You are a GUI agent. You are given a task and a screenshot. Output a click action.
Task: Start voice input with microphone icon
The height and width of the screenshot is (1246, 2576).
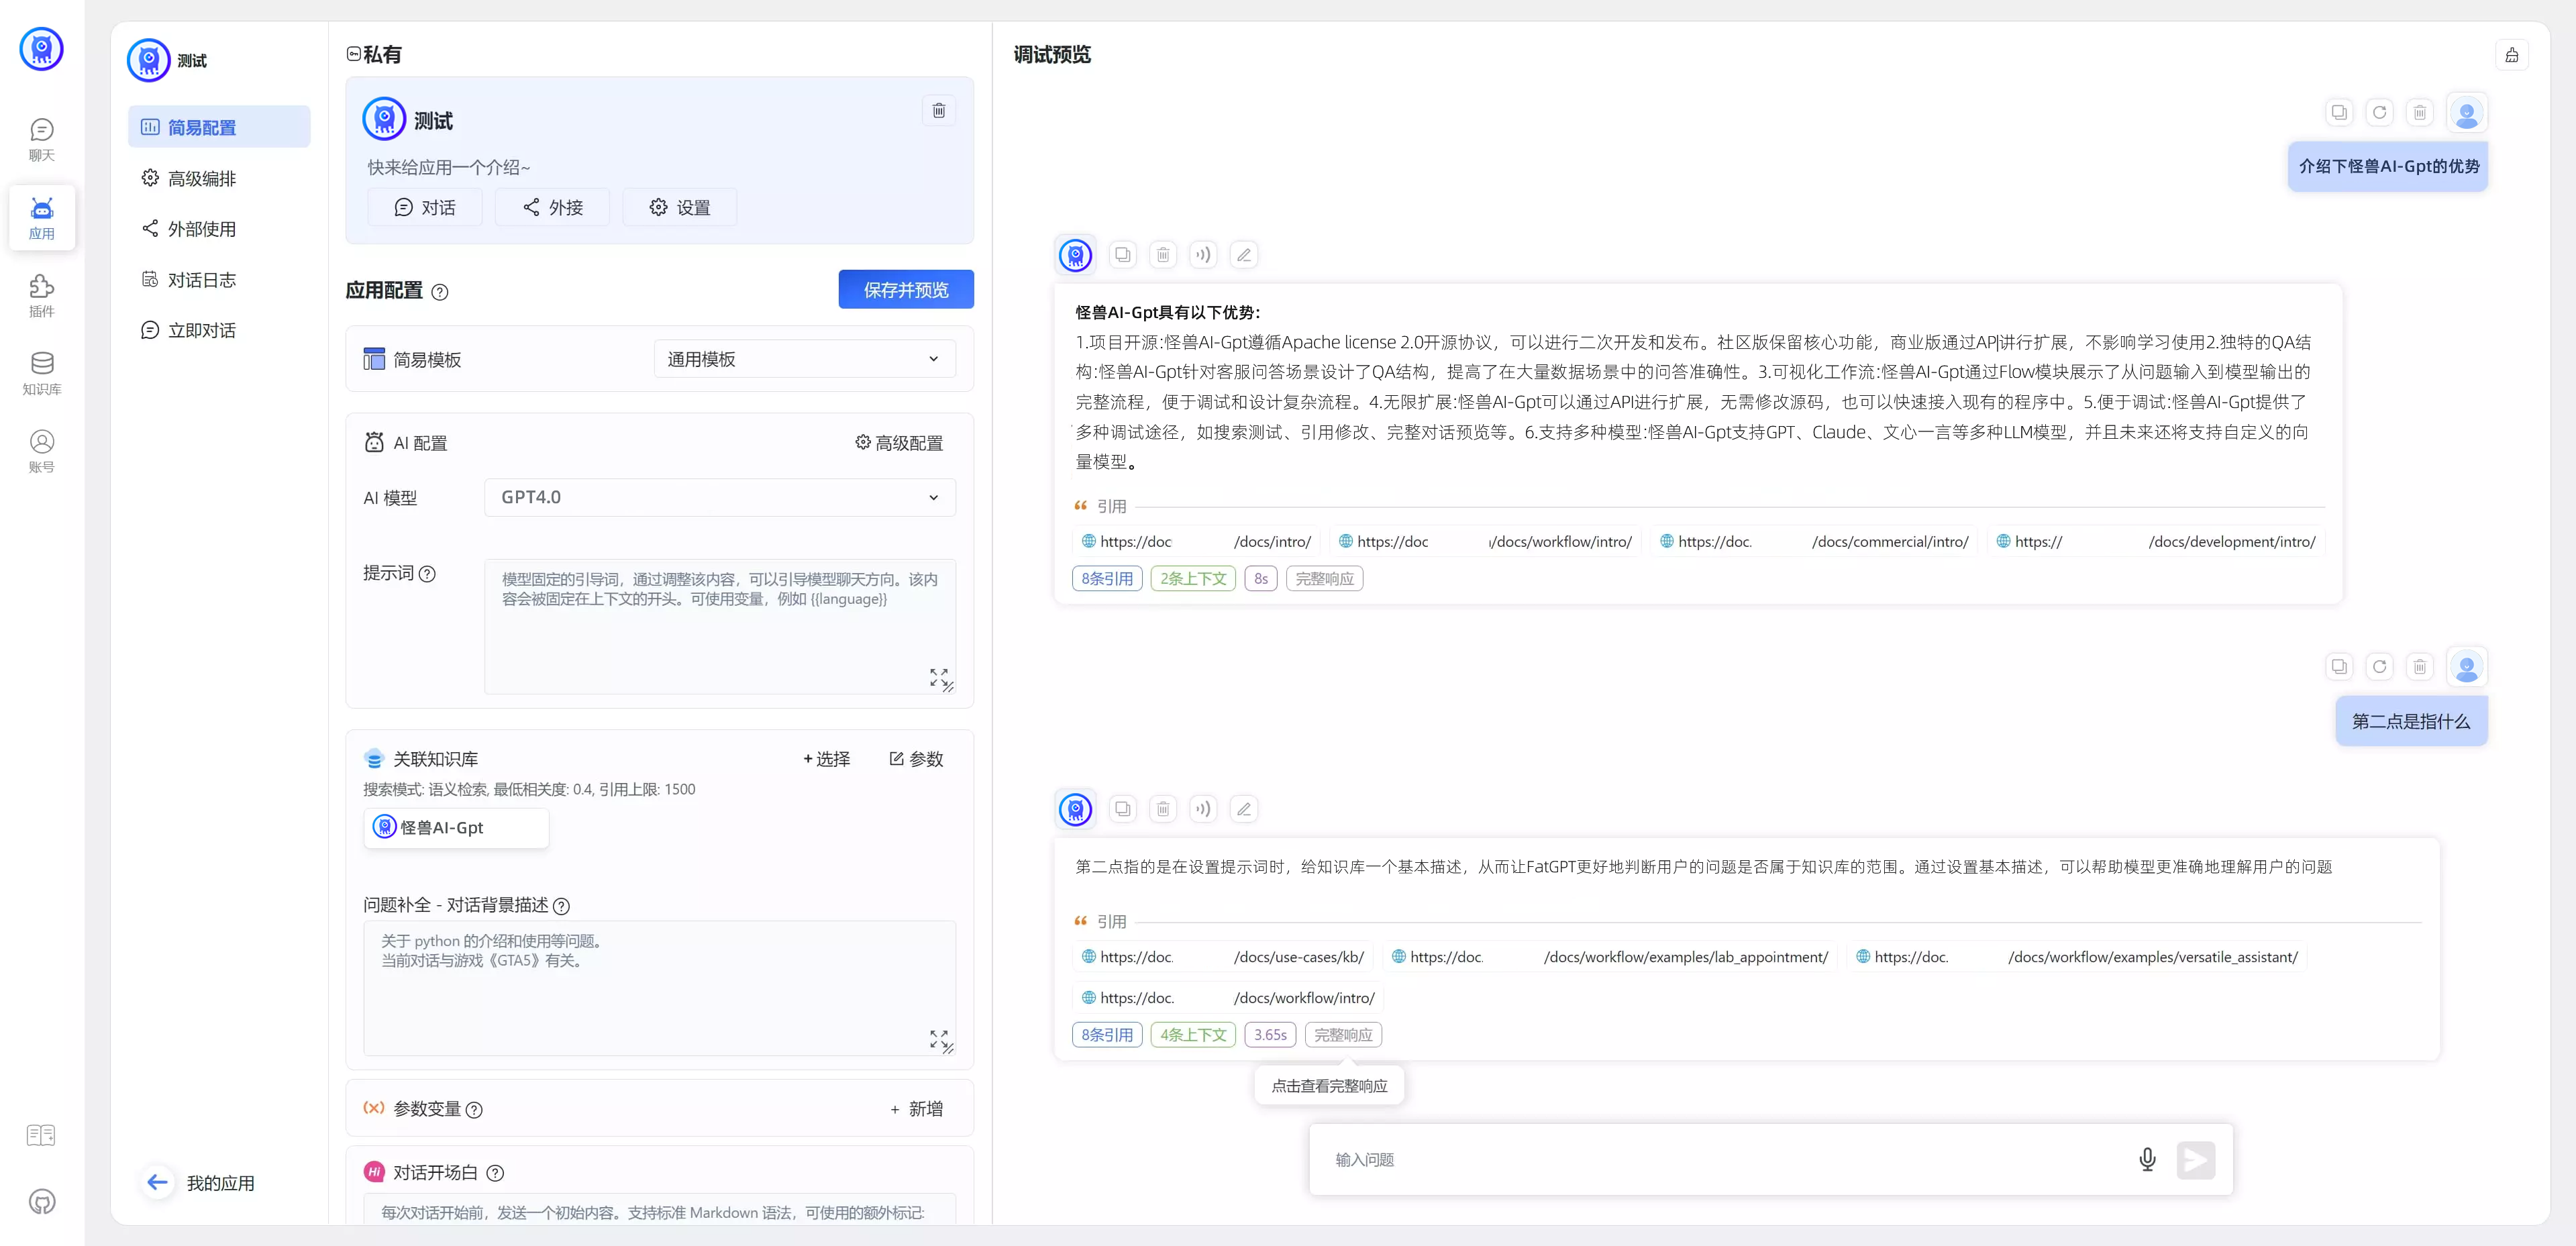coord(2147,1160)
